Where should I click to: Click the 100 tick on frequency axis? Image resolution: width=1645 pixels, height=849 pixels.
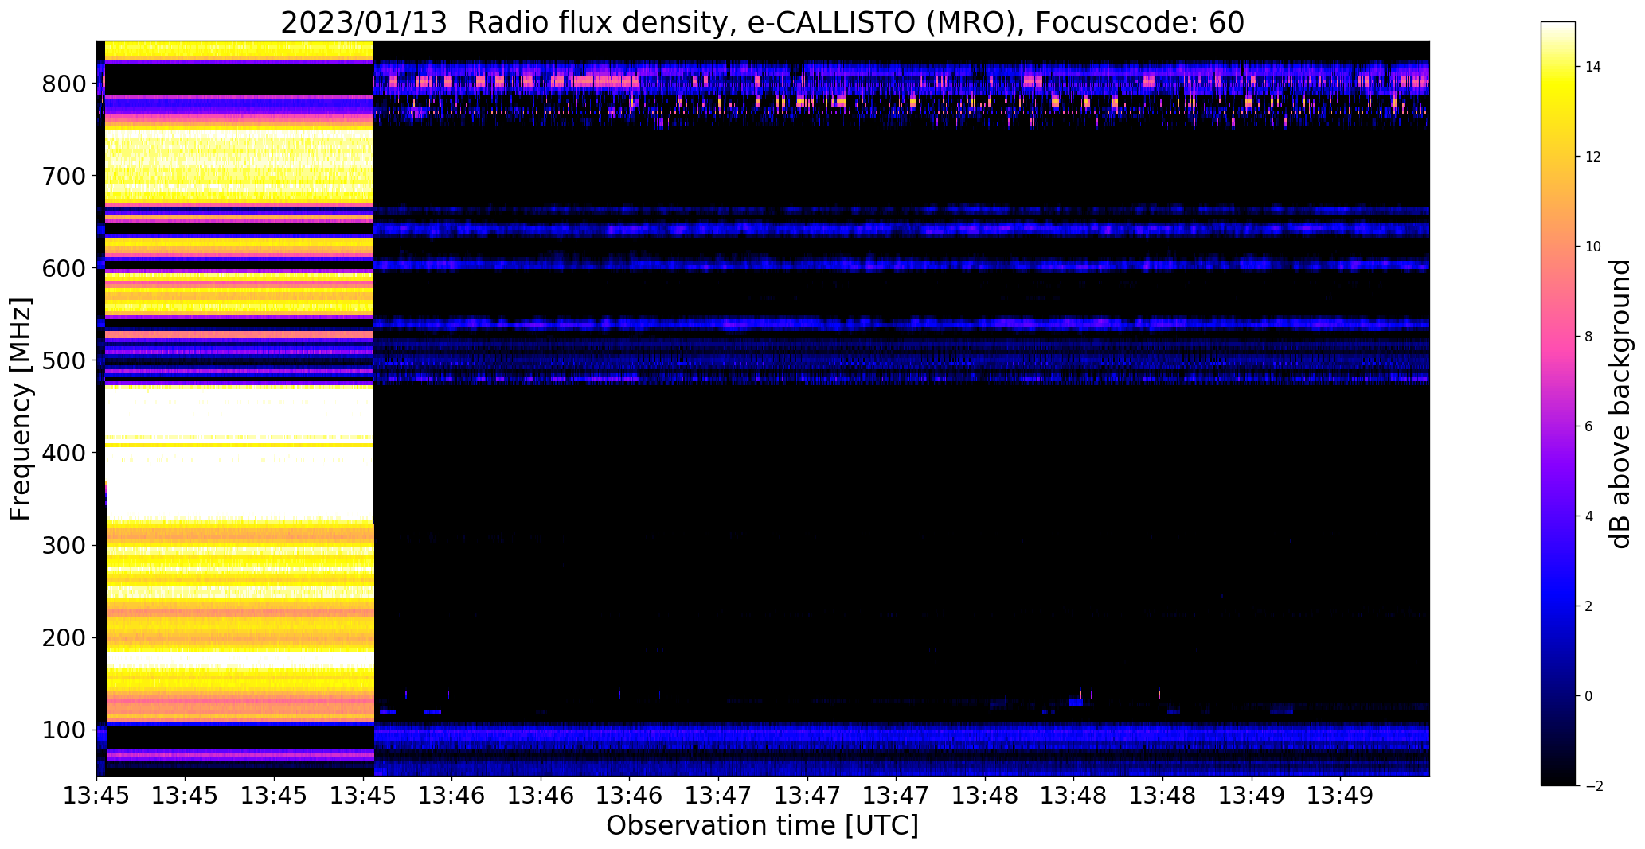click(x=64, y=730)
